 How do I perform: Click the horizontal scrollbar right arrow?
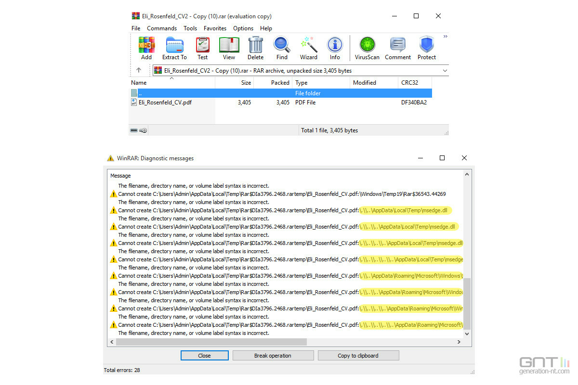click(x=459, y=342)
